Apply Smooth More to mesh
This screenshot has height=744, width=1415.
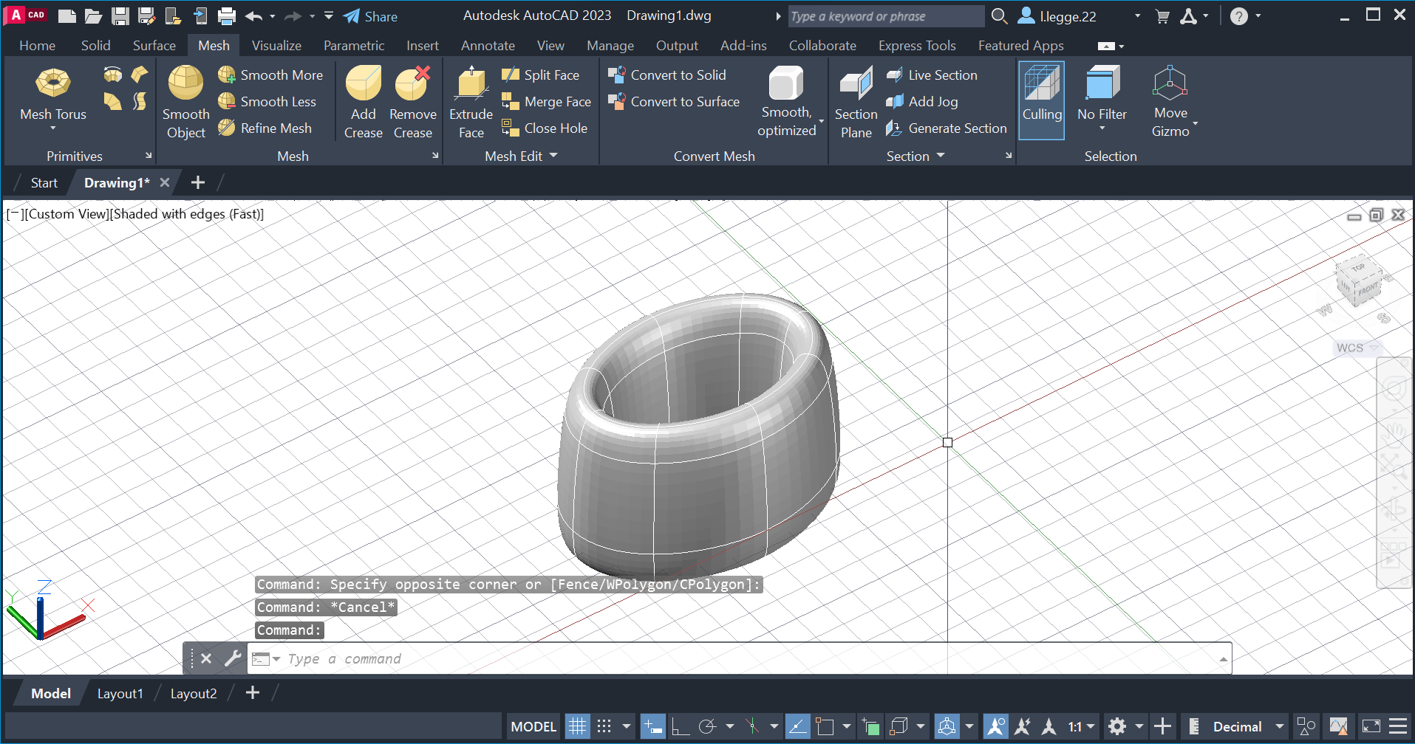(270, 75)
